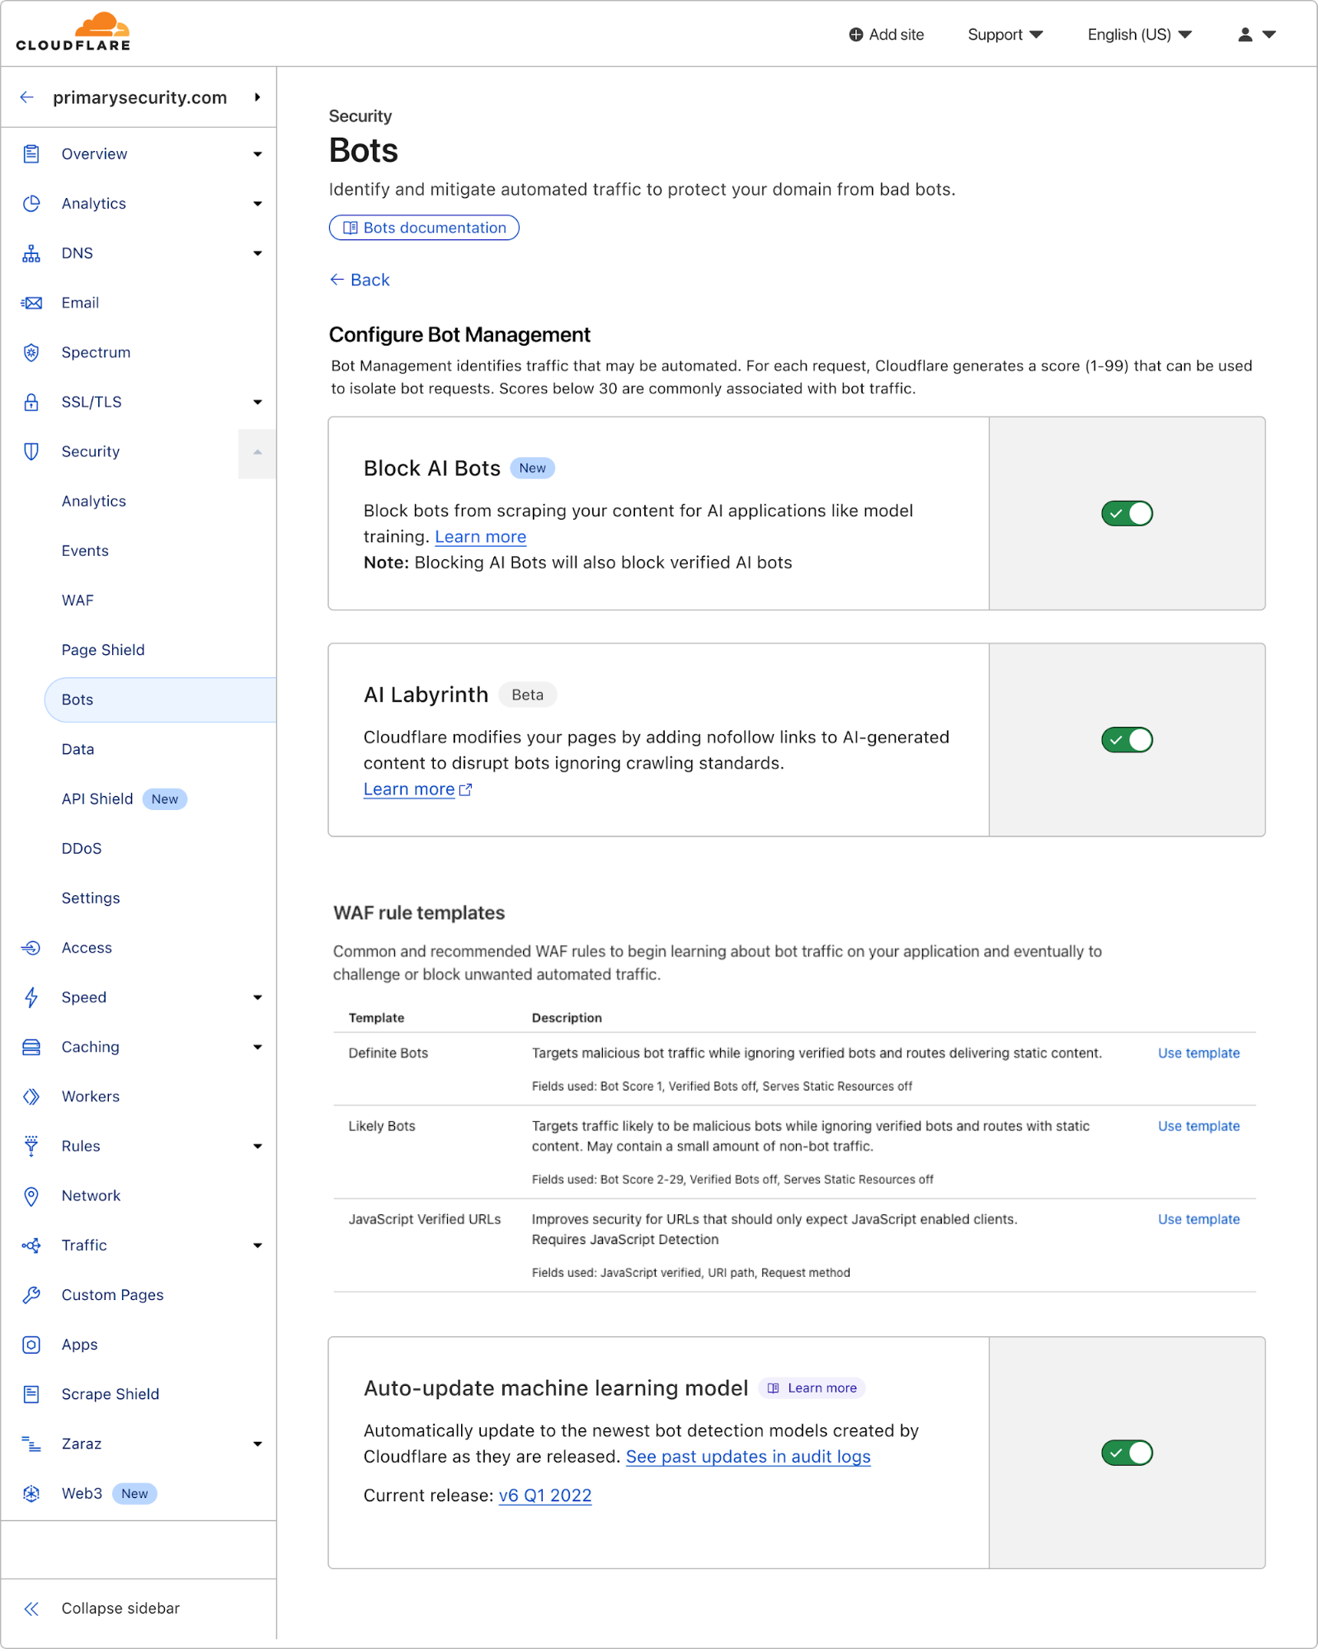
Task: Open the English (US) language dropdown
Action: tap(1139, 35)
